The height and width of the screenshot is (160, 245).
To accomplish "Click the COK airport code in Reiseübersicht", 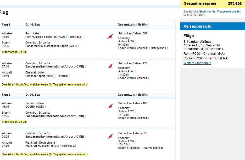I will pos(199,58).
